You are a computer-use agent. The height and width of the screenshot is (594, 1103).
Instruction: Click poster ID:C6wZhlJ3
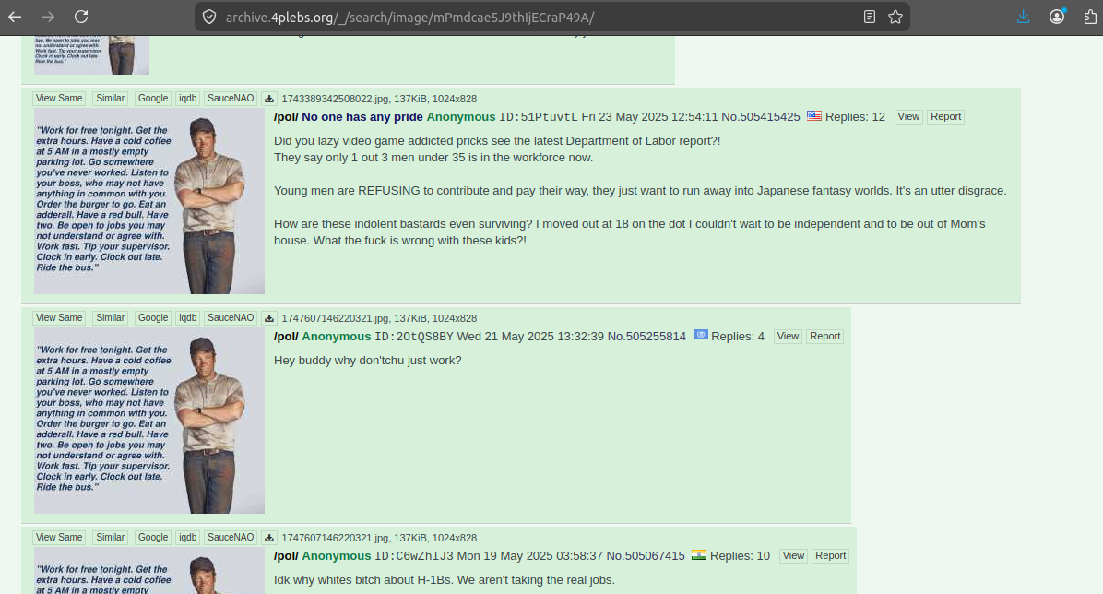click(x=413, y=556)
